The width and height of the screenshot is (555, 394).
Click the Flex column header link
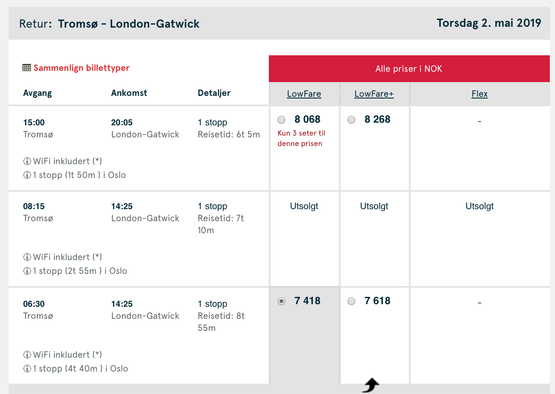(479, 94)
